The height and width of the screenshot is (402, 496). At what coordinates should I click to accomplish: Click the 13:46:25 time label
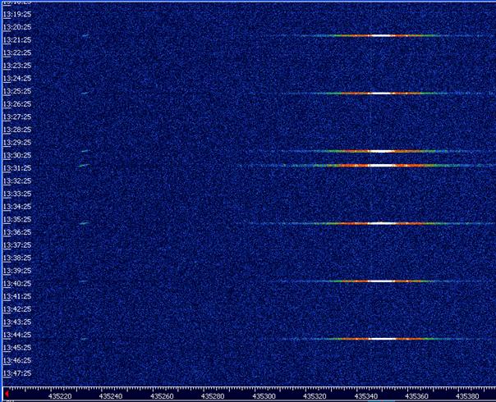[x=17, y=360]
